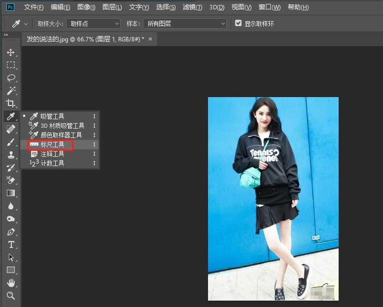
Task: Toggle the 显示取样环 checkbox
Action: (x=239, y=23)
